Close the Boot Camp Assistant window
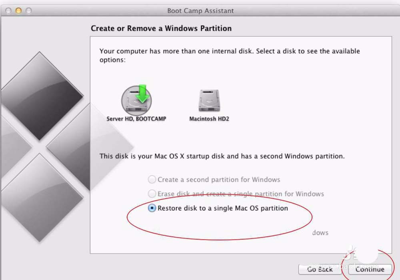This screenshot has height=280, width=400. pos(8,11)
